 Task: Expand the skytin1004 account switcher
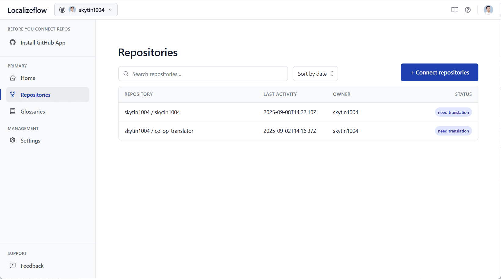[86, 10]
